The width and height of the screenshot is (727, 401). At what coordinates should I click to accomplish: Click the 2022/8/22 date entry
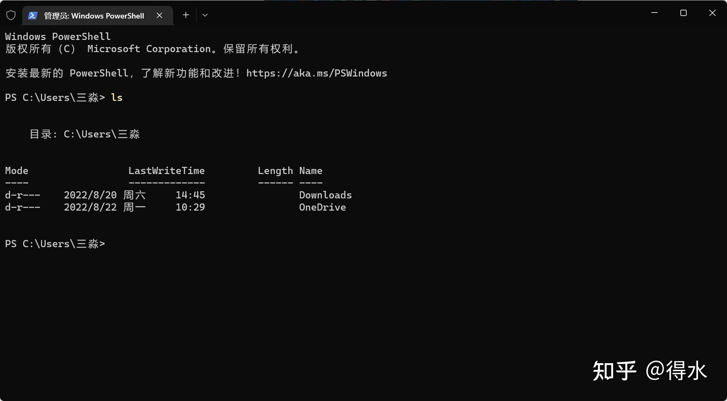pos(90,207)
